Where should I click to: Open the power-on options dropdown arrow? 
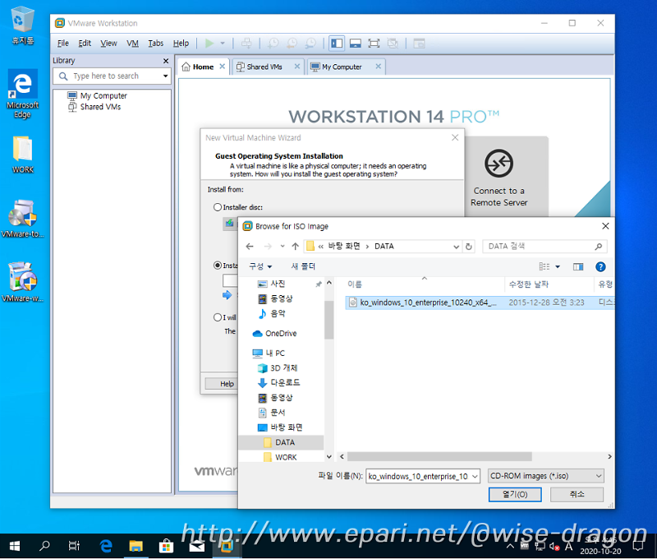223,44
